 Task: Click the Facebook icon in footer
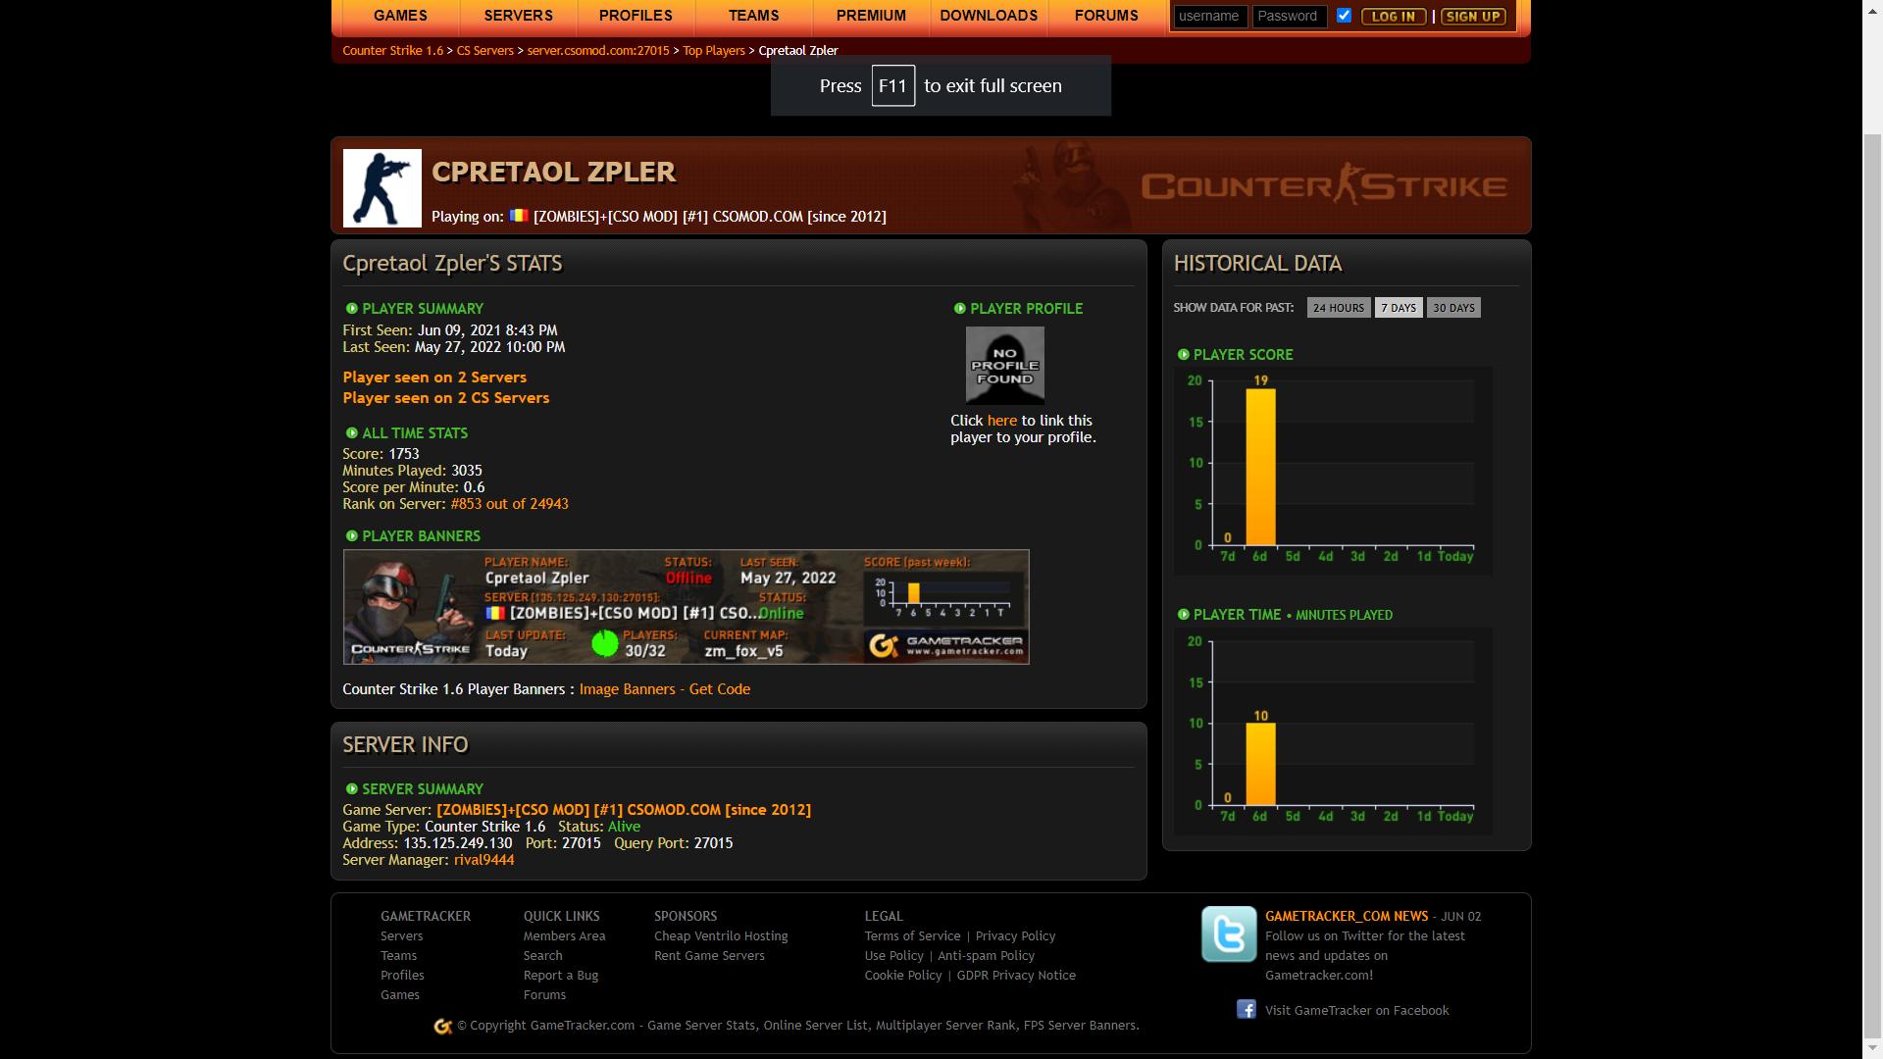click(x=1246, y=1009)
